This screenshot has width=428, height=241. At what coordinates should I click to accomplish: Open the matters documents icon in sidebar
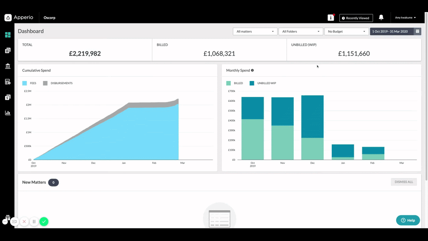click(7, 51)
